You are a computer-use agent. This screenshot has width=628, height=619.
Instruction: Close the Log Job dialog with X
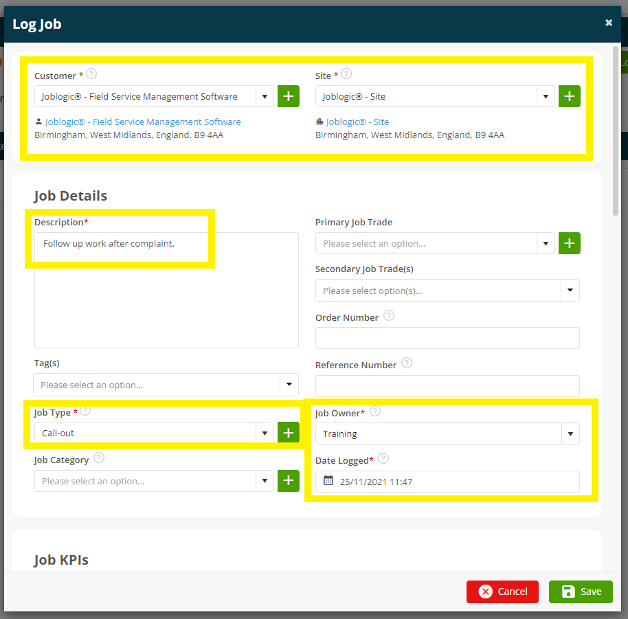pyautogui.click(x=609, y=23)
